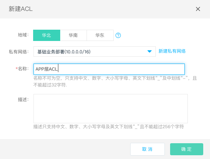Choose the 华南 region option
Screen dimensions: 210x159
click(73, 35)
